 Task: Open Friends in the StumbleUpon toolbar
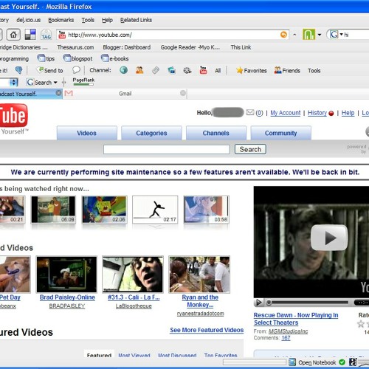pyautogui.click(x=287, y=71)
